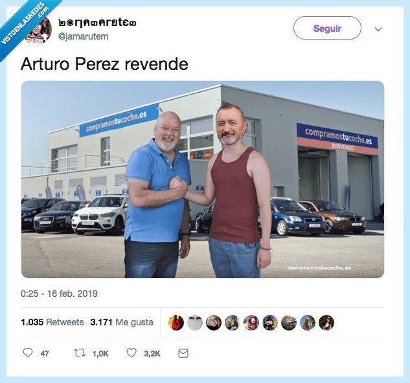410x383 pixels.
Task: Click the second liker avatar with sunglasses
Action: tap(195, 323)
